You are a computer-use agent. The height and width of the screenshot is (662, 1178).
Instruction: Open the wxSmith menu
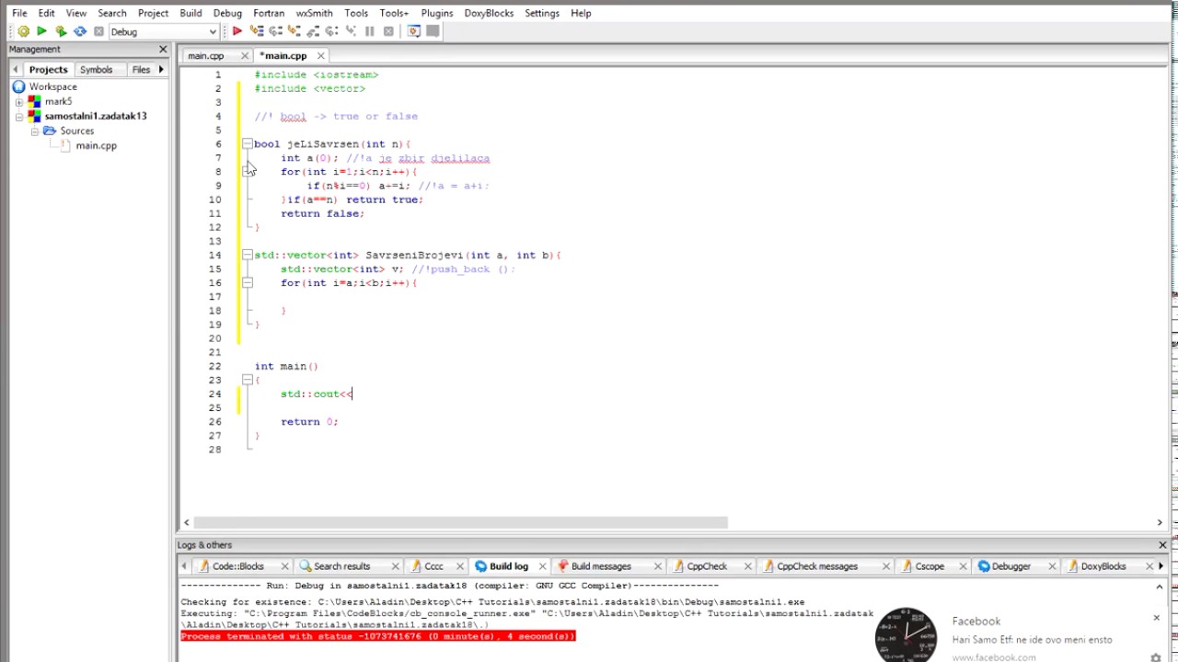[x=314, y=13]
